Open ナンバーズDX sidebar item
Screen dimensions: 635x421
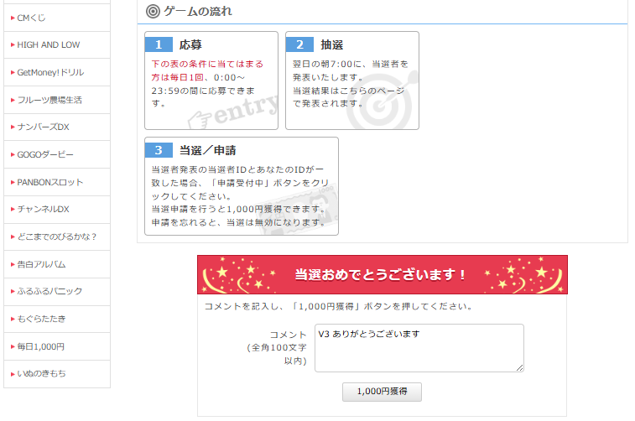(43, 127)
